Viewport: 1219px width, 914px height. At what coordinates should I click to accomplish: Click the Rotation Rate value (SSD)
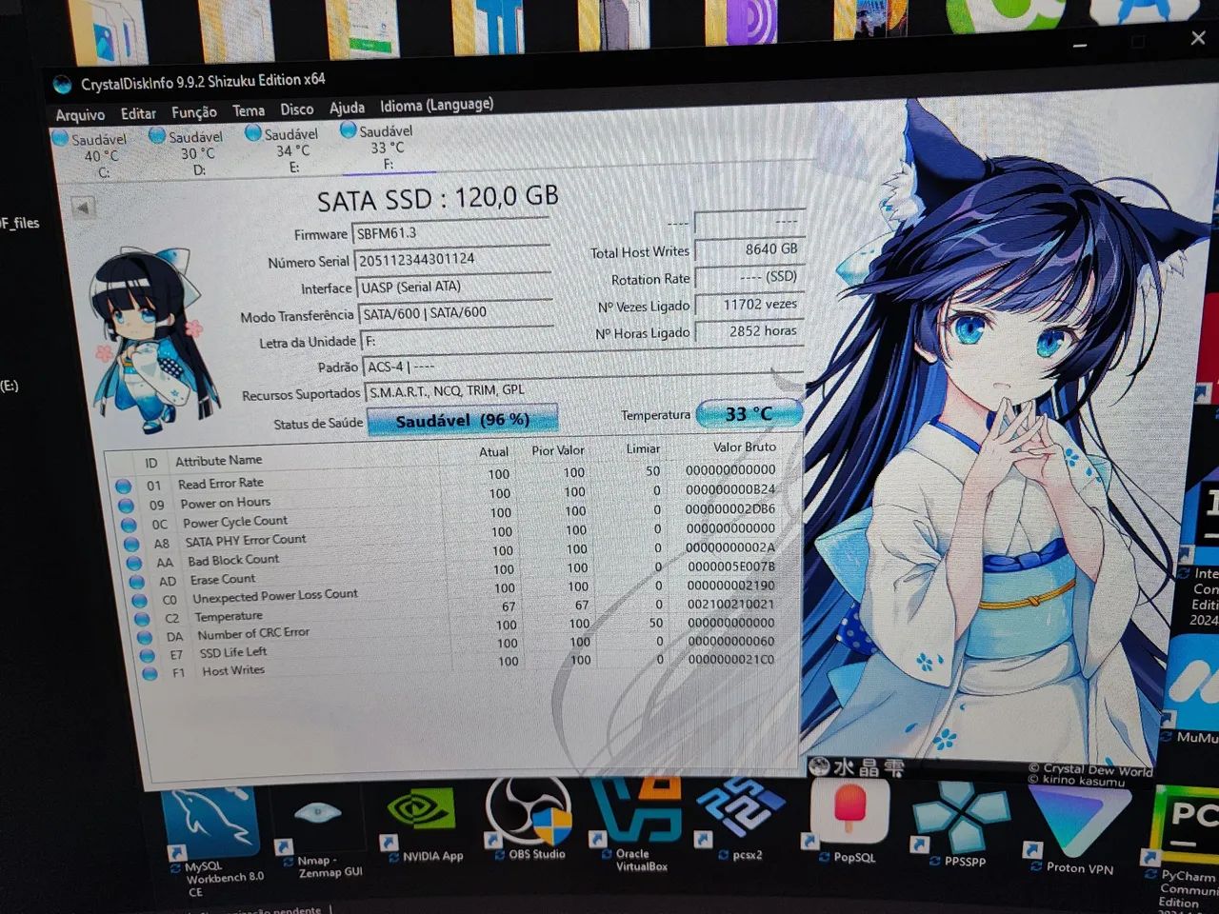click(749, 277)
